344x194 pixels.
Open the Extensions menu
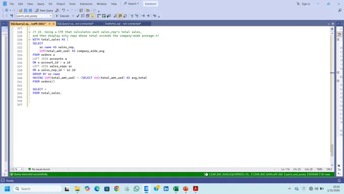tap(86, 4)
